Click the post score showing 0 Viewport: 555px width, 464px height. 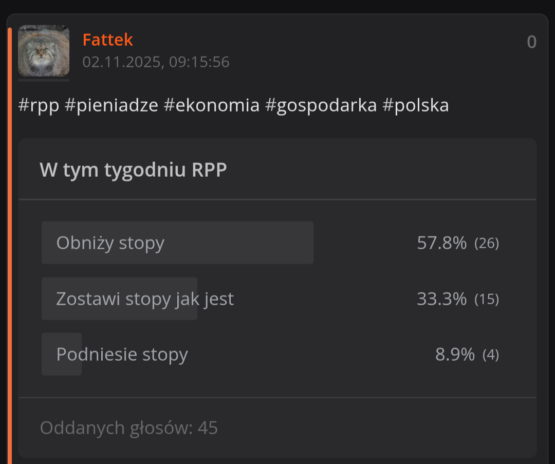(x=531, y=42)
